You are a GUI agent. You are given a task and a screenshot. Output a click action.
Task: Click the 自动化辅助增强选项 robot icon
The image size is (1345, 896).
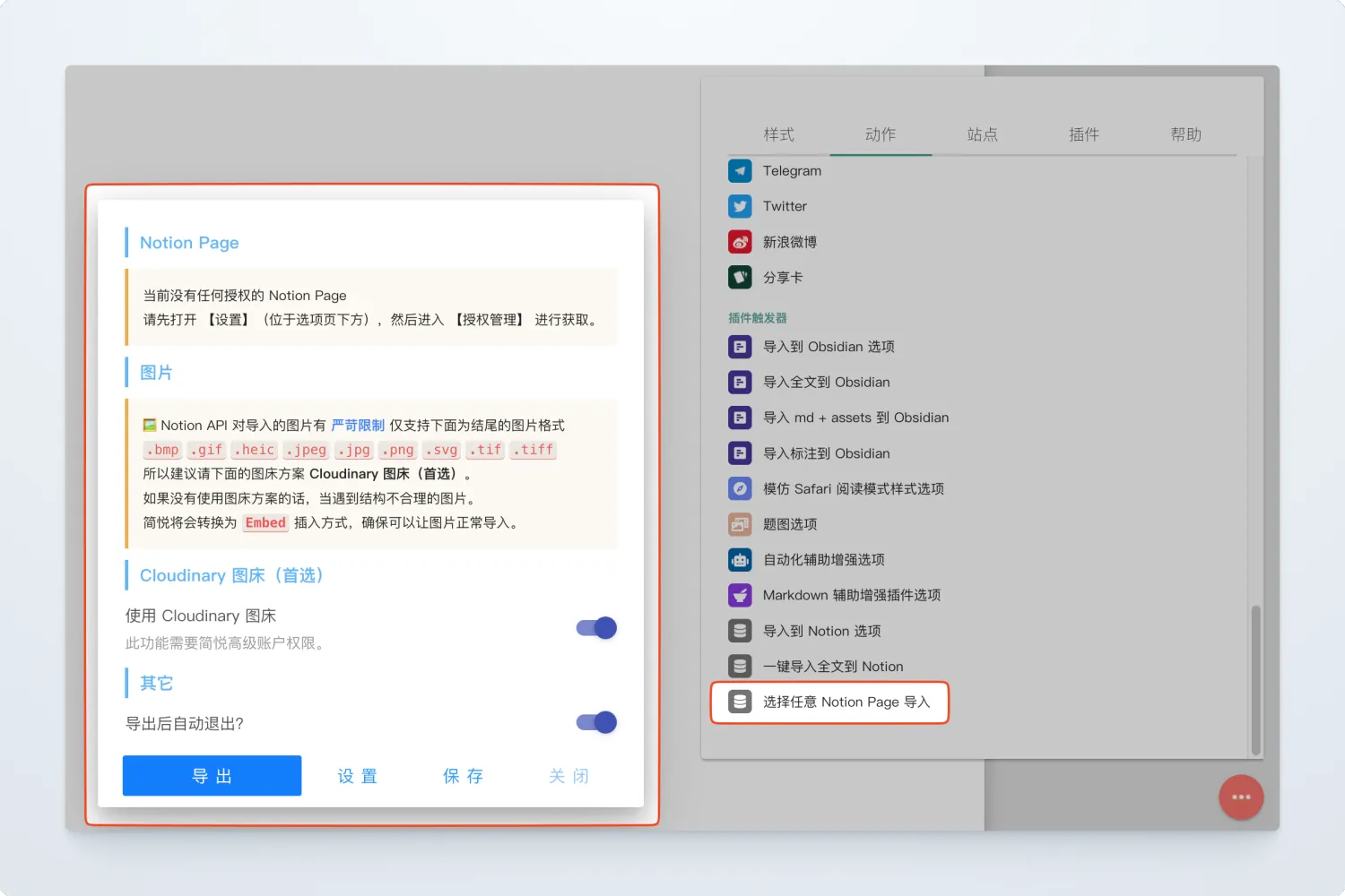click(x=740, y=560)
